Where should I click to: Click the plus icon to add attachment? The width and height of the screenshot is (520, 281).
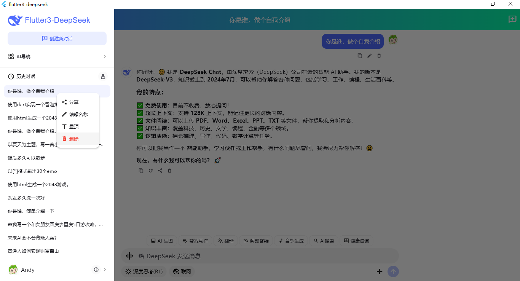pyautogui.click(x=379, y=271)
